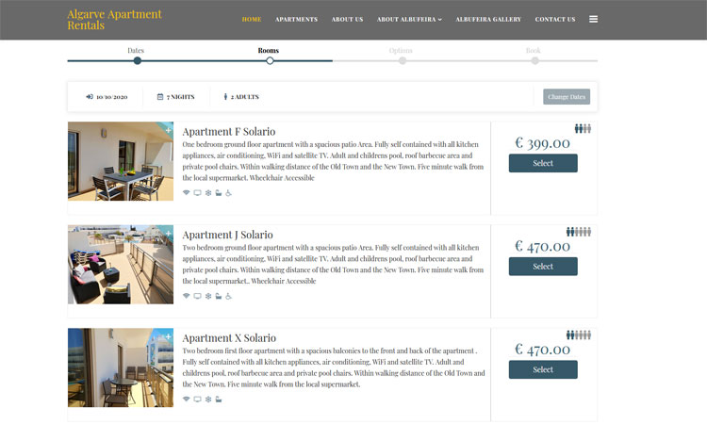
Task: Click the Change Dates button
Action: click(x=567, y=96)
